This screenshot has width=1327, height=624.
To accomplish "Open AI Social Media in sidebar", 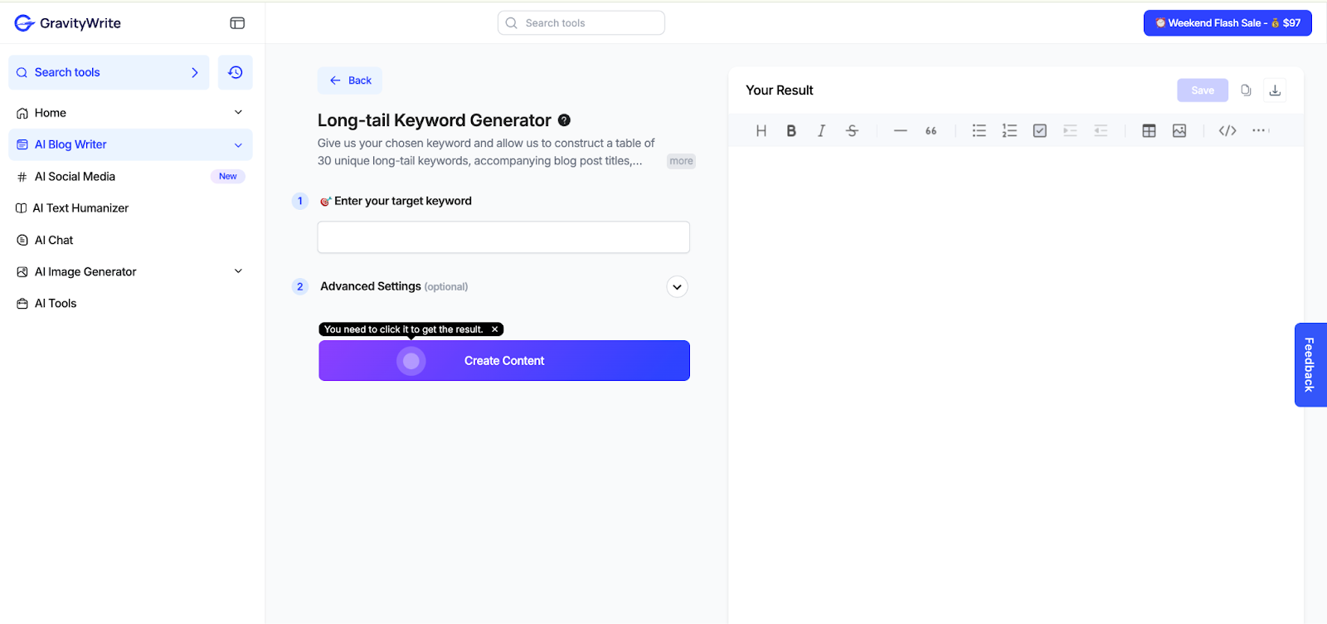I will (x=75, y=177).
